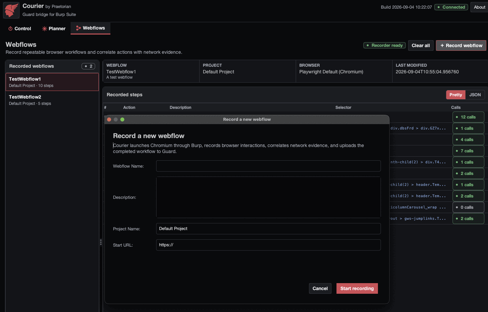Click the Calls column header

point(456,108)
